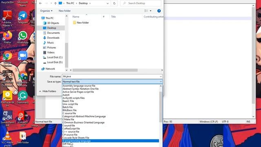The image size is (261, 147).
Task: Click the back arrow in Save dialog
Action: pos(40,3)
